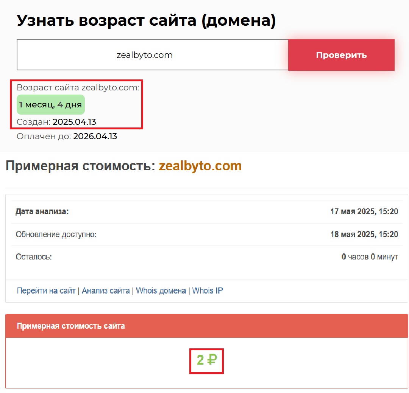The image size is (409, 393).
Task: Select the 18 мая 2025, 15:20 value
Action: click(364, 235)
